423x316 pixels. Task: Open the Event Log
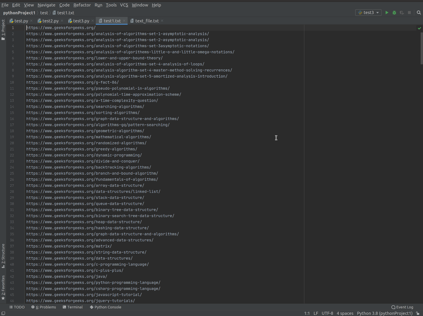tap(402, 307)
